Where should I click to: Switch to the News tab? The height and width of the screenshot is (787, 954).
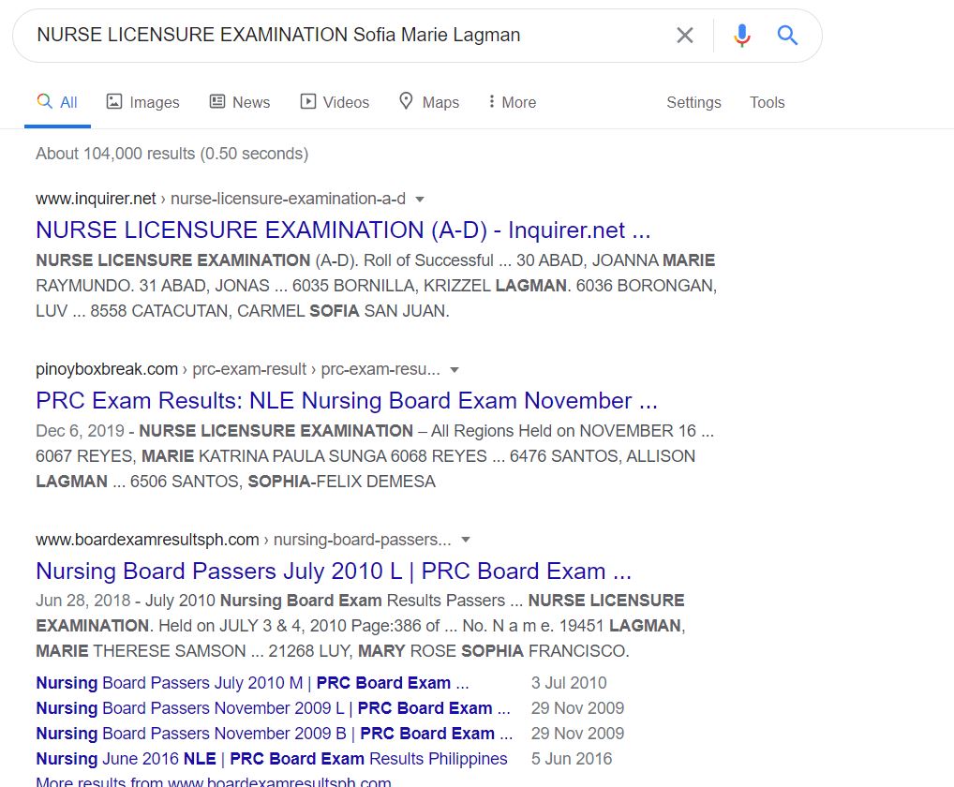[240, 102]
